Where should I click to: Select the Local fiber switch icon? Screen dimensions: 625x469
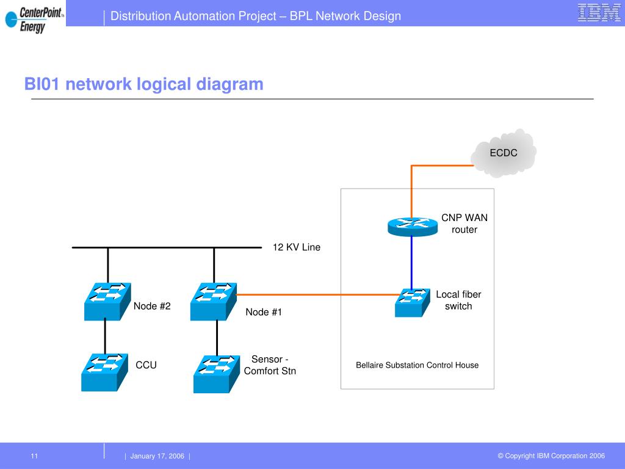point(413,303)
